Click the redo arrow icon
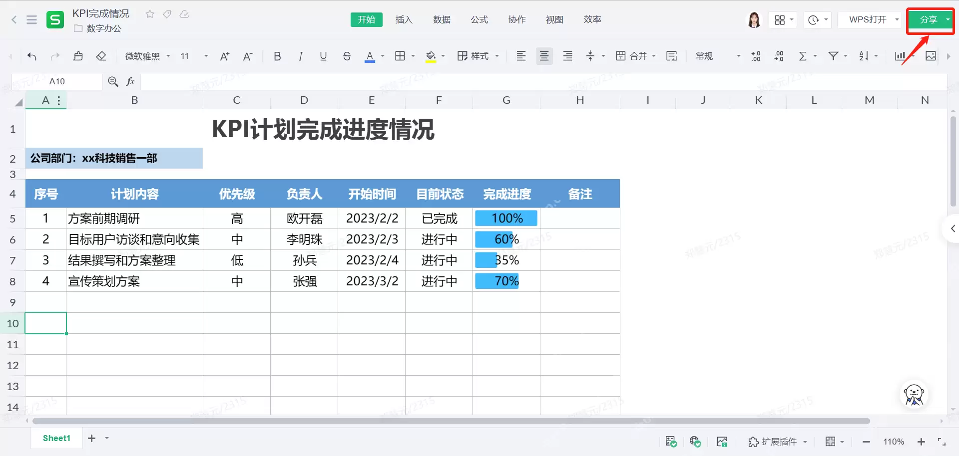Screen dimensions: 959x456 (55, 56)
